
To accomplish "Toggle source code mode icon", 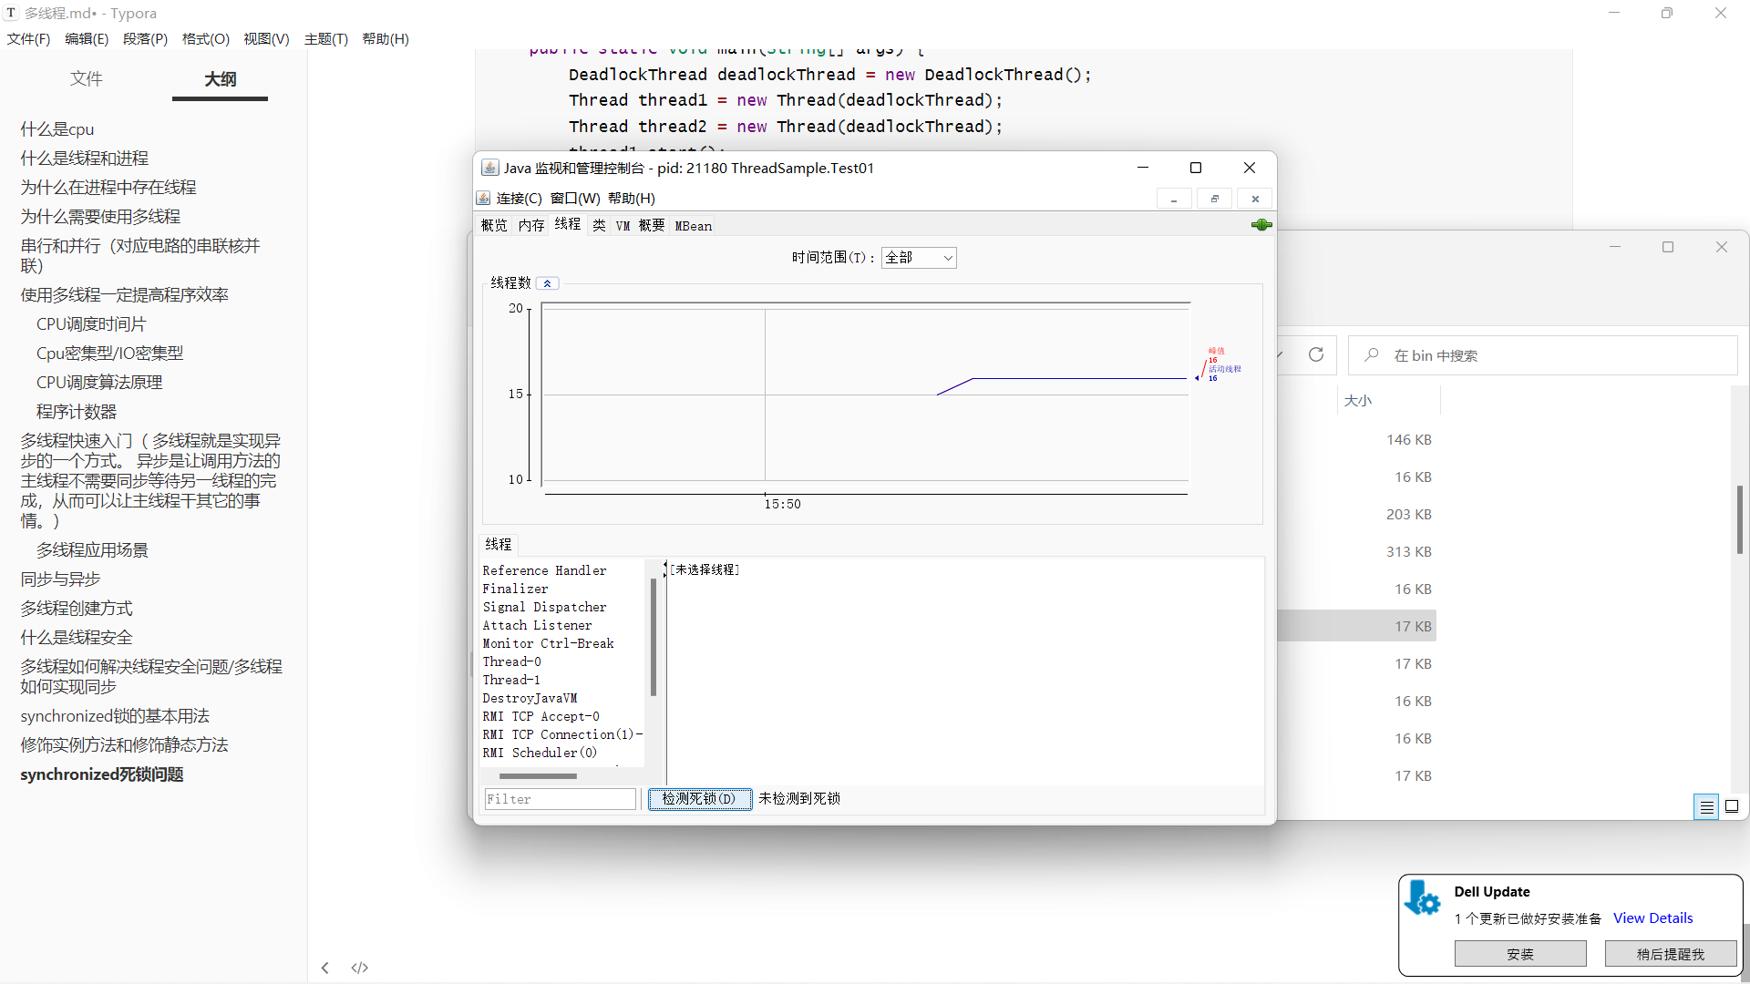I will 360,968.
